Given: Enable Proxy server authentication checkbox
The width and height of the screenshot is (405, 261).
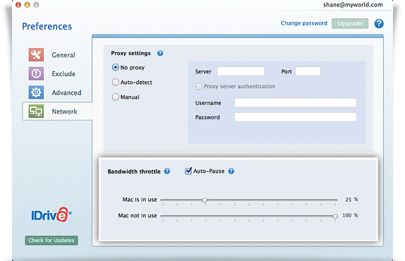Looking at the screenshot, I should click(199, 87).
